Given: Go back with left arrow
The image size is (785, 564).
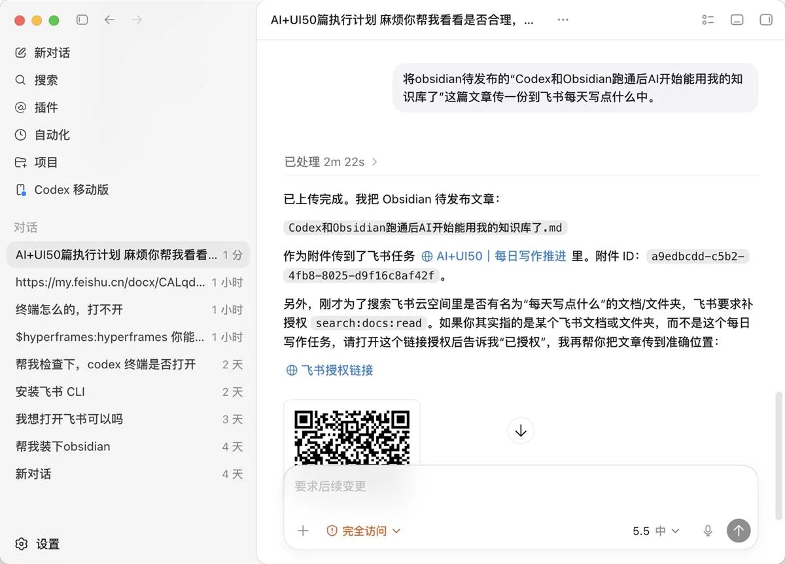Looking at the screenshot, I should click(x=109, y=20).
